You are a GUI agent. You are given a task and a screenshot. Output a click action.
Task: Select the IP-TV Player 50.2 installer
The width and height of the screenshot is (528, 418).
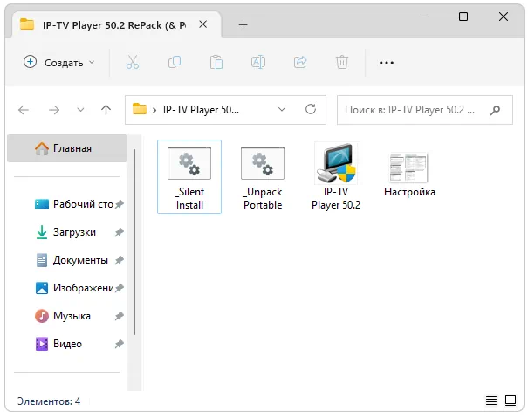(336, 177)
